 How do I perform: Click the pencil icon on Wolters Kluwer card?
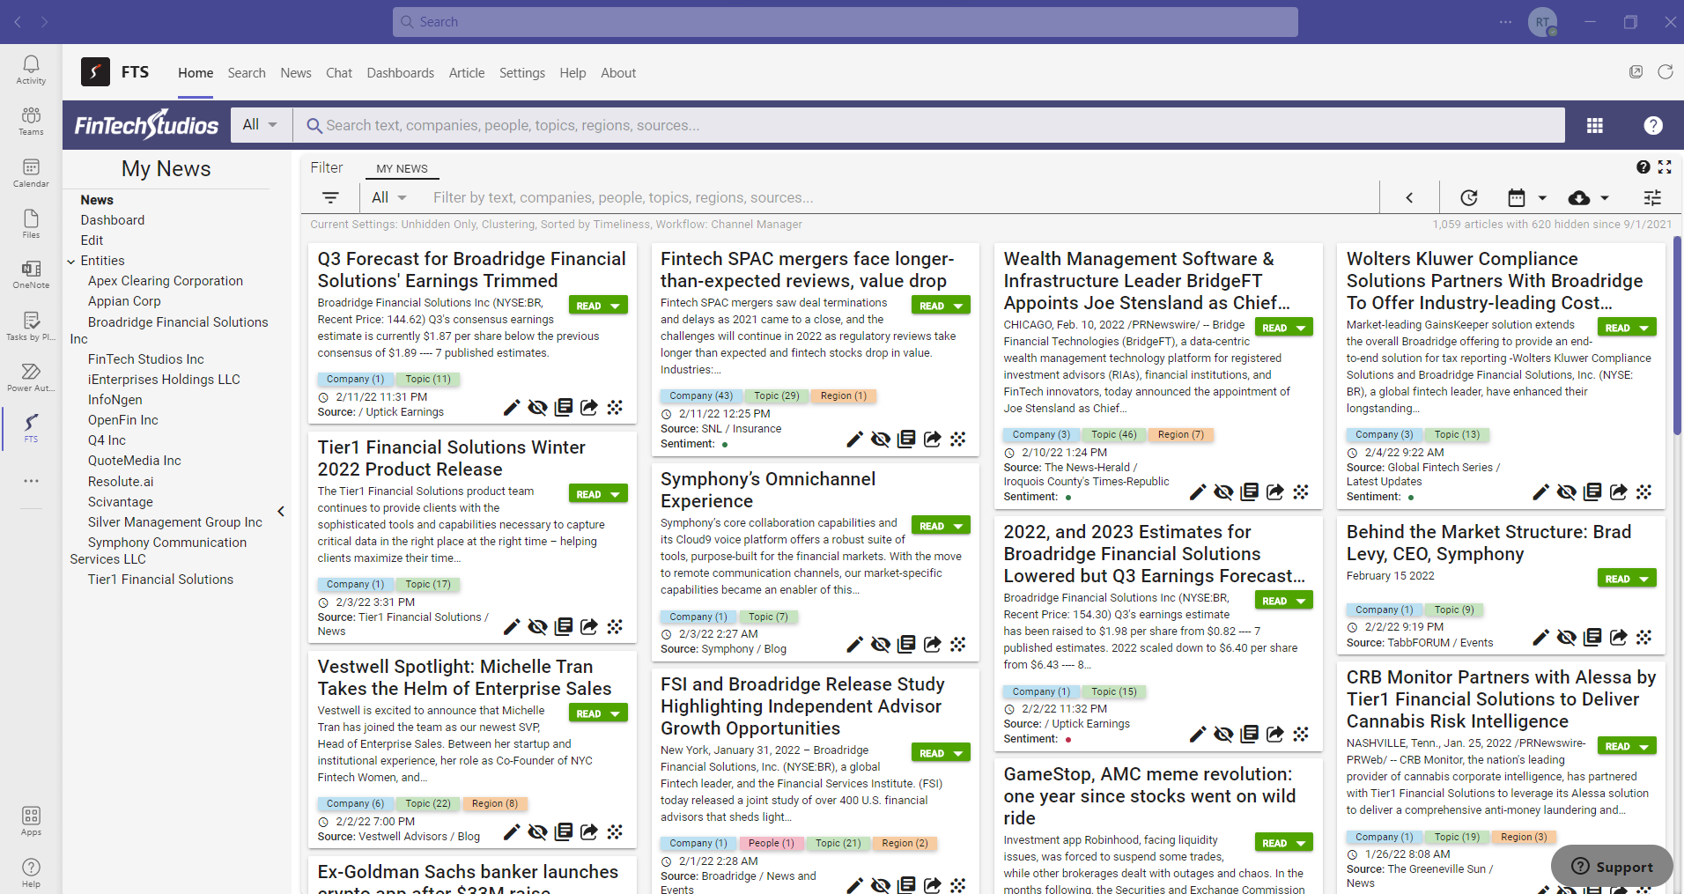pos(1540,491)
